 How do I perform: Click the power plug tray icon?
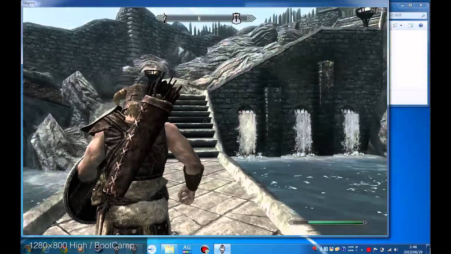click(382, 249)
